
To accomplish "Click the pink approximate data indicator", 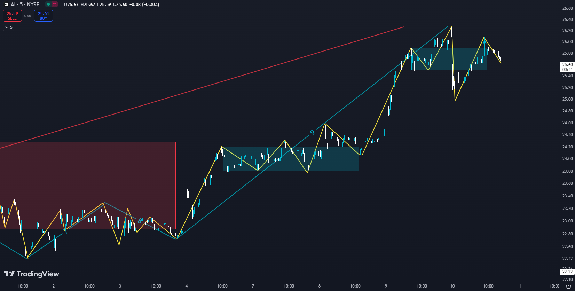I will (x=55, y=5).
